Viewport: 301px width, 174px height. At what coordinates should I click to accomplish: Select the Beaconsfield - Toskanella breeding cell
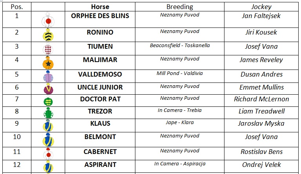point(180,48)
